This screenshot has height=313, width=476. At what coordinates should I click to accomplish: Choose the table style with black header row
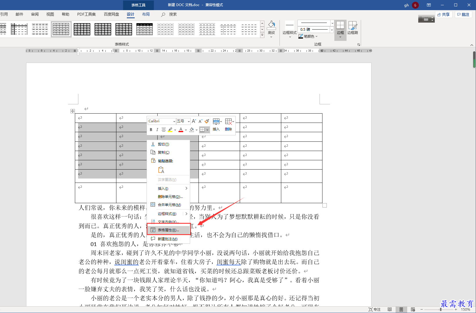(x=145, y=29)
